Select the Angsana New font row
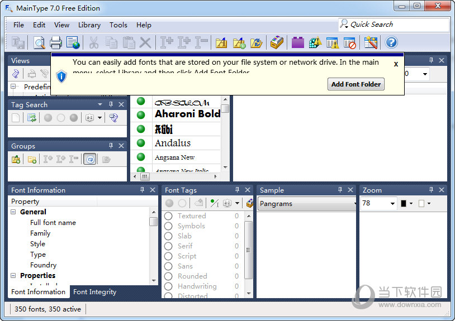The height and width of the screenshot is (321, 455). pos(175,157)
